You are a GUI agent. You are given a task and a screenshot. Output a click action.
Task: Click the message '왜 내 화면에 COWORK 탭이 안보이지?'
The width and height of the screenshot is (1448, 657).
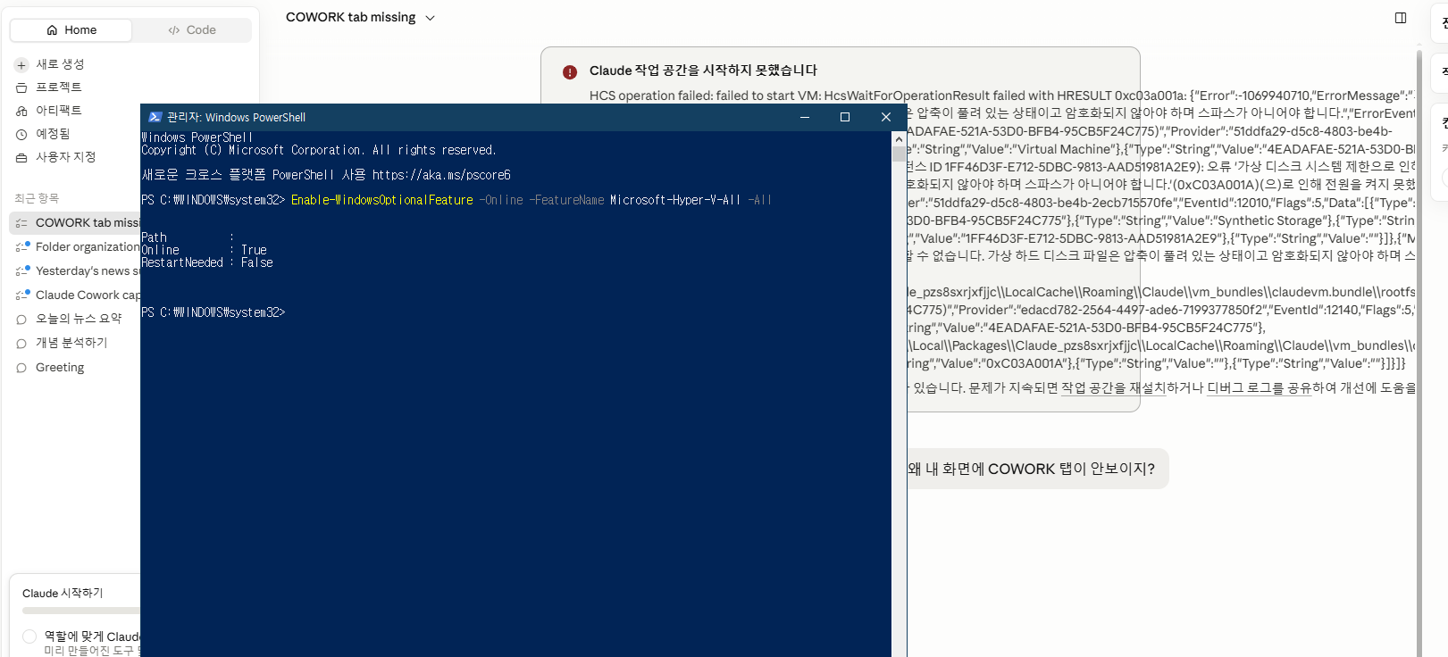pyautogui.click(x=1032, y=470)
